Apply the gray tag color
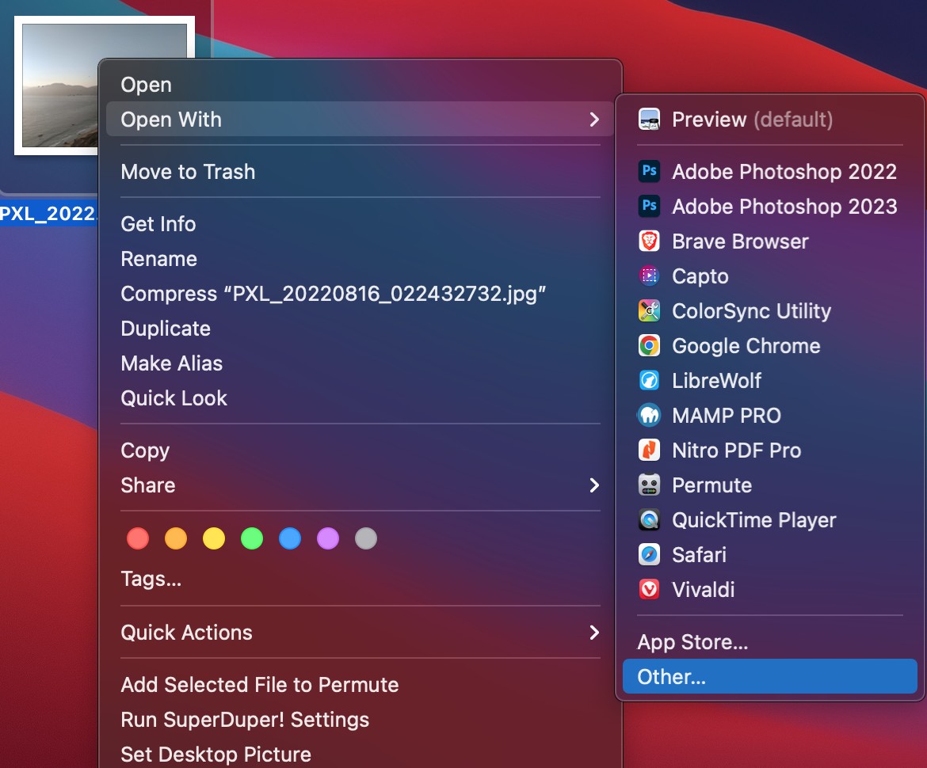 366,538
